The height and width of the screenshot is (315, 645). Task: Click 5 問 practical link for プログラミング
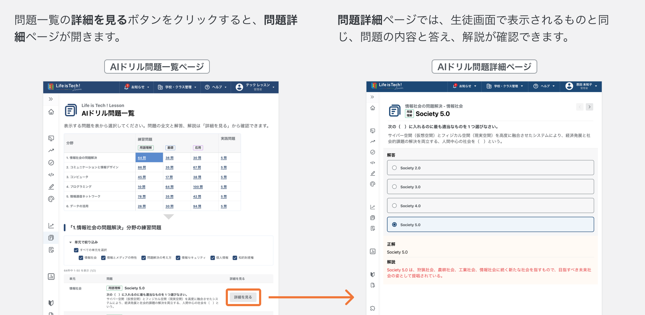tap(224, 187)
